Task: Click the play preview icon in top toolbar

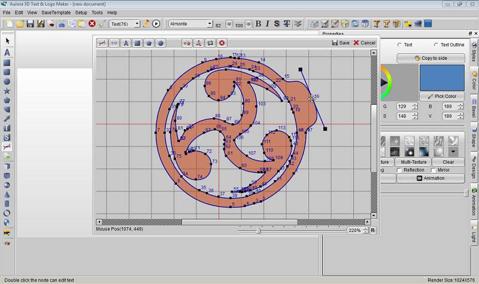Action: [156, 24]
